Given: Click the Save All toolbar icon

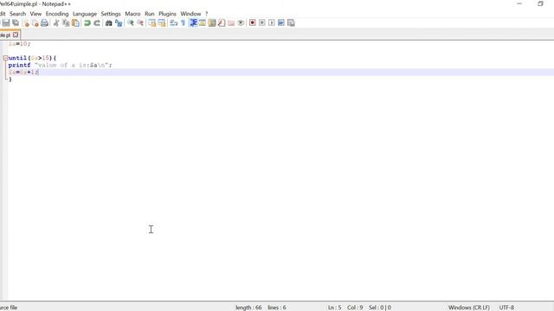Looking at the screenshot, I should pos(16,23).
